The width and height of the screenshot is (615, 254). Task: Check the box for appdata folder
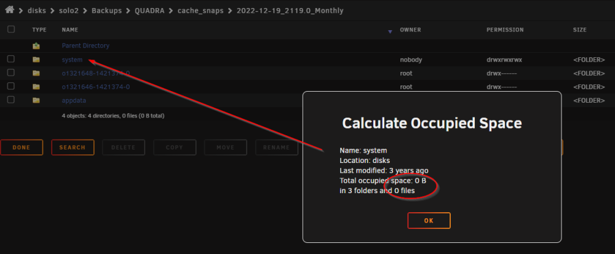(11, 100)
